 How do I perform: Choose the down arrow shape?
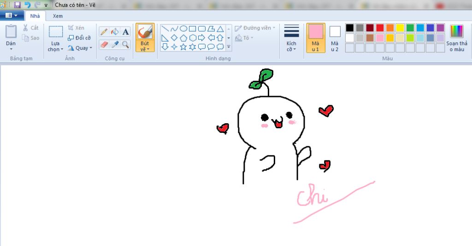pyautogui.click(x=165, y=46)
